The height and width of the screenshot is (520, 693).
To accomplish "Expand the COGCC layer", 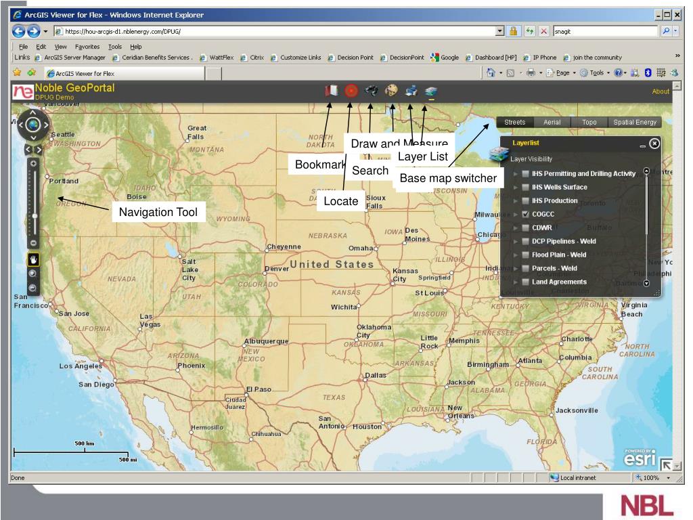I will (515, 214).
